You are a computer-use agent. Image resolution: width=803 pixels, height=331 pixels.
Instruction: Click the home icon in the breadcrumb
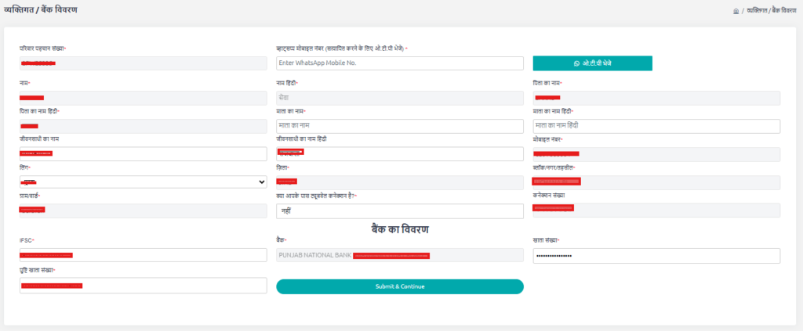[736, 10]
